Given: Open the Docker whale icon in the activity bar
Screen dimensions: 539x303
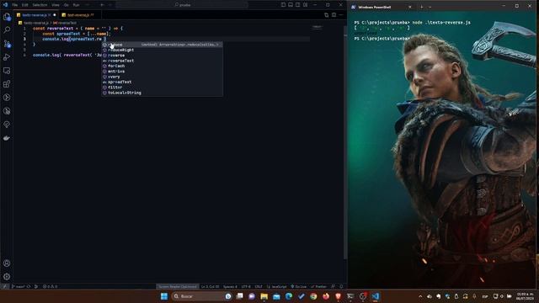Looking at the screenshot, I should coord(7,138).
